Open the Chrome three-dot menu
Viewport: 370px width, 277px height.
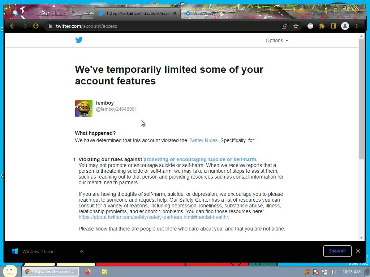coord(357,26)
